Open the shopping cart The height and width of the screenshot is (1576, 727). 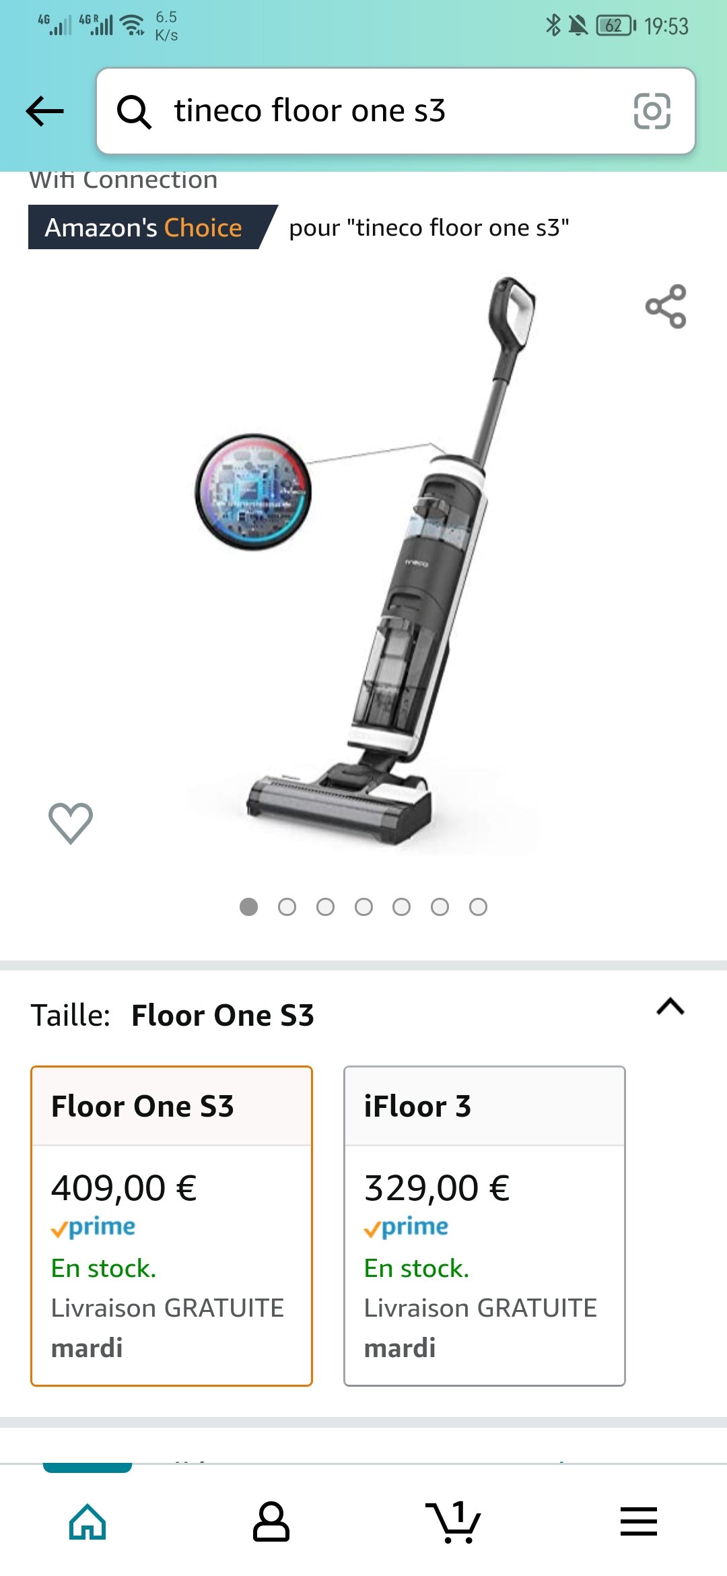454,1521
